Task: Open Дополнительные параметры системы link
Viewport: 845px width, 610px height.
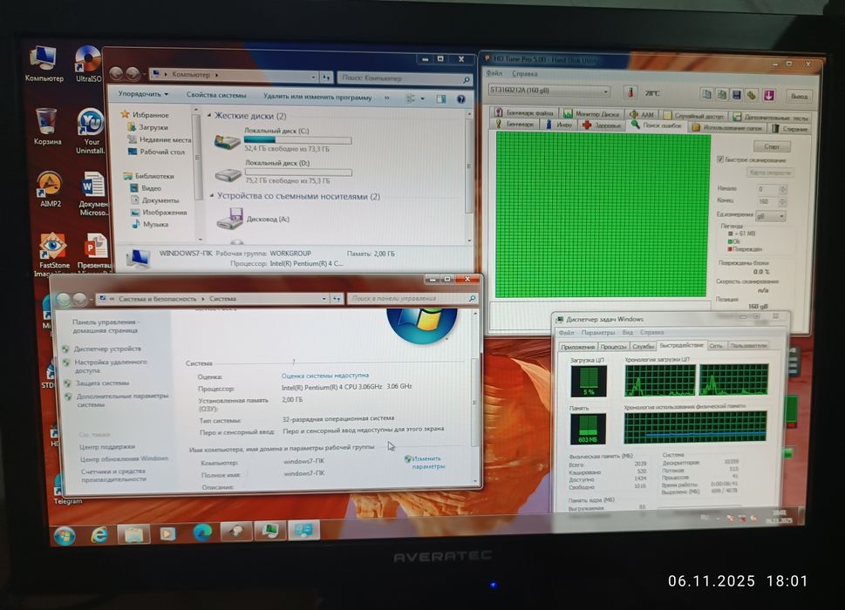Action: [x=122, y=399]
